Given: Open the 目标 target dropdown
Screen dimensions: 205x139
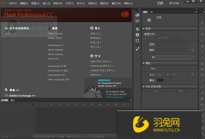Looking at the screenshot, I should coord(173,44).
